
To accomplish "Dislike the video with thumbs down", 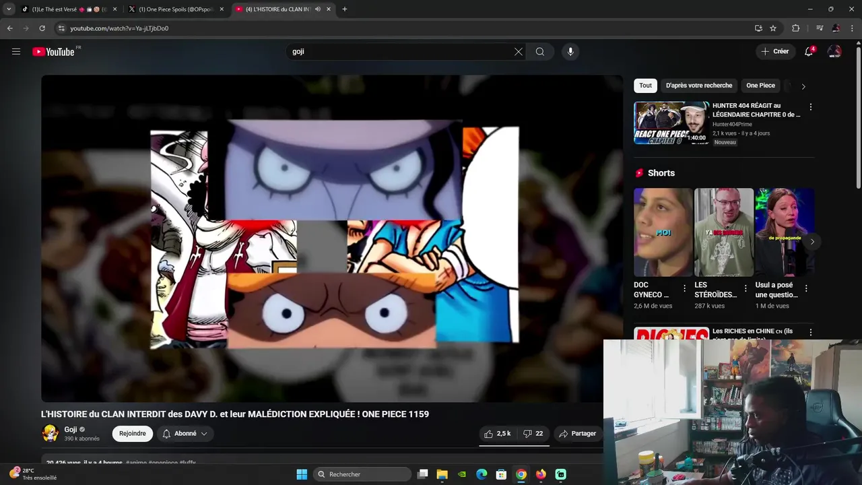I will pyautogui.click(x=533, y=434).
